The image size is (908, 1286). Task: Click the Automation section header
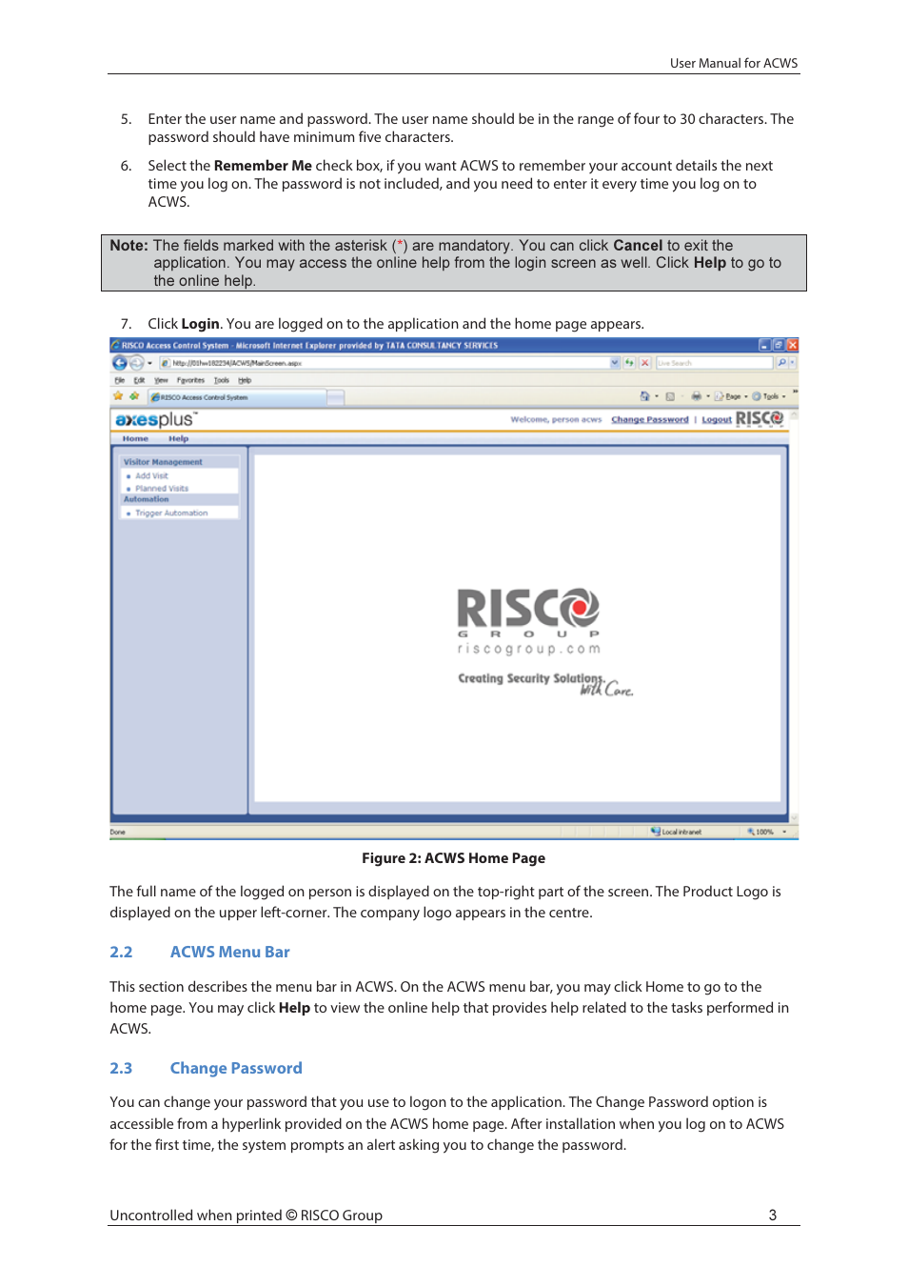[179, 499]
